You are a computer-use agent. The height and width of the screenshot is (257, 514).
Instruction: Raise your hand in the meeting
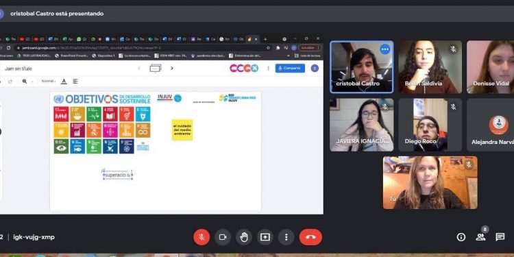[244, 237]
